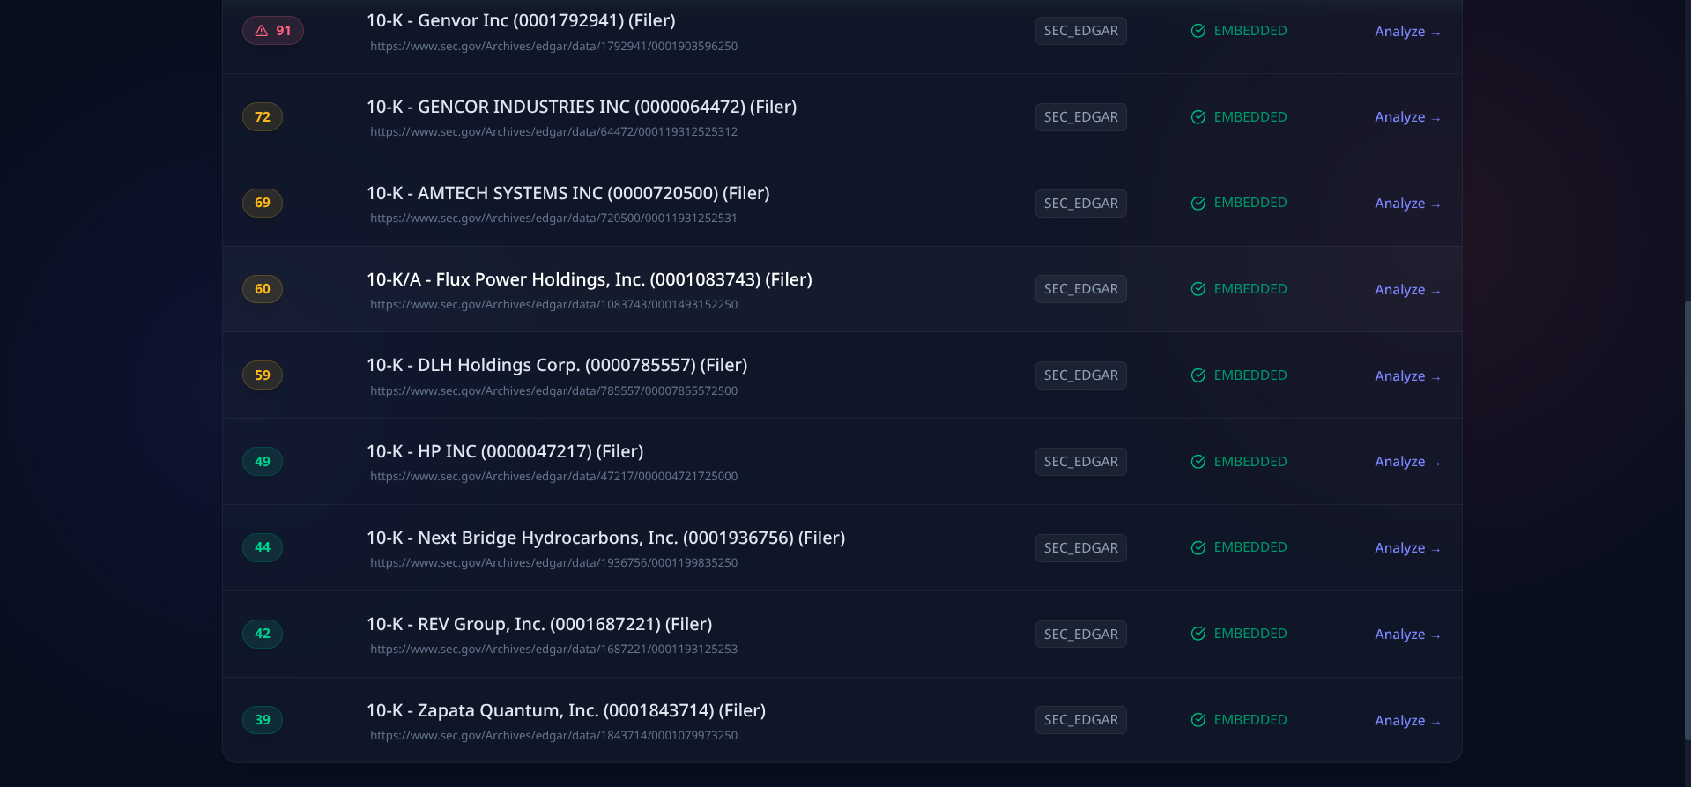Open title '10-K - DLH Holdings Corp. (0000785557)'
1691x787 pixels.
(557, 365)
